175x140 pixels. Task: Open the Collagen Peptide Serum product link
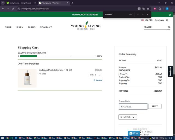coord(55,70)
